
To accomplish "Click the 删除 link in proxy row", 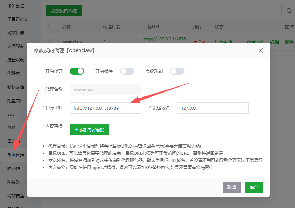I will click(289, 42).
